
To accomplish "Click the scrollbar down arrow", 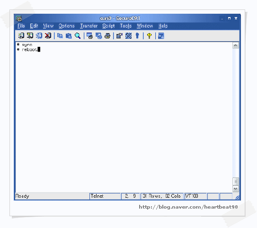I will tap(236, 189).
